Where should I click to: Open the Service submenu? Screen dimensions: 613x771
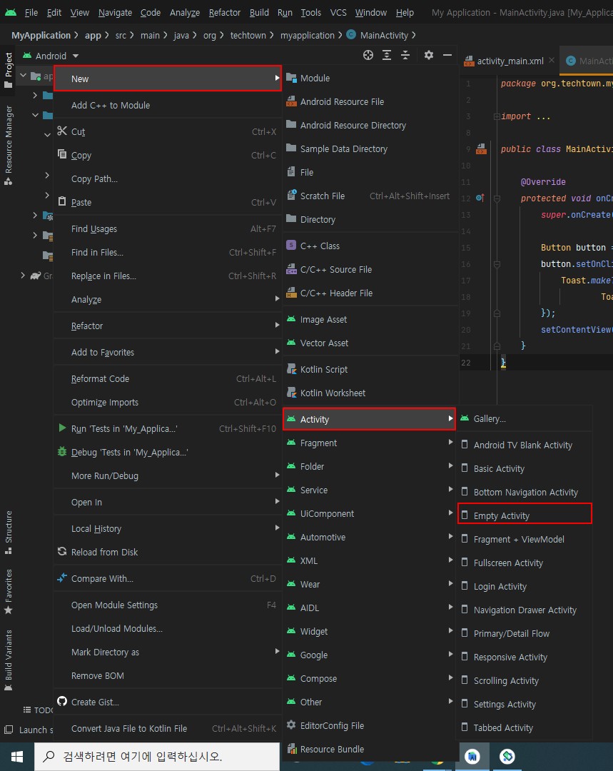point(370,490)
